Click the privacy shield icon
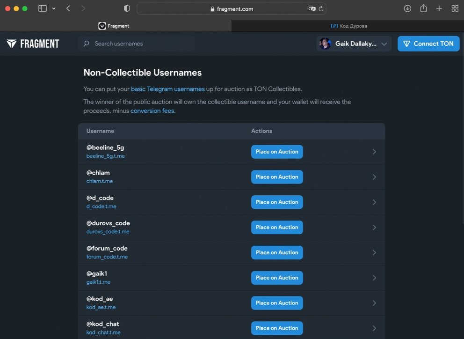Image resolution: width=464 pixels, height=339 pixels. tap(127, 8)
